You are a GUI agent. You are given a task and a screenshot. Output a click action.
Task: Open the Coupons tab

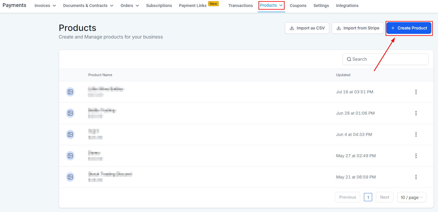[x=298, y=6]
